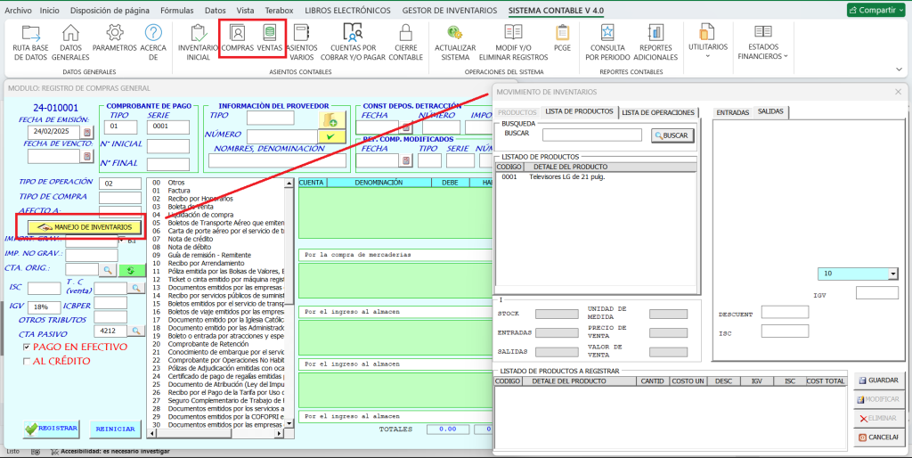Select '10 Recibo por Arrendamiento' item

pyautogui.click(x=216, y=263)
